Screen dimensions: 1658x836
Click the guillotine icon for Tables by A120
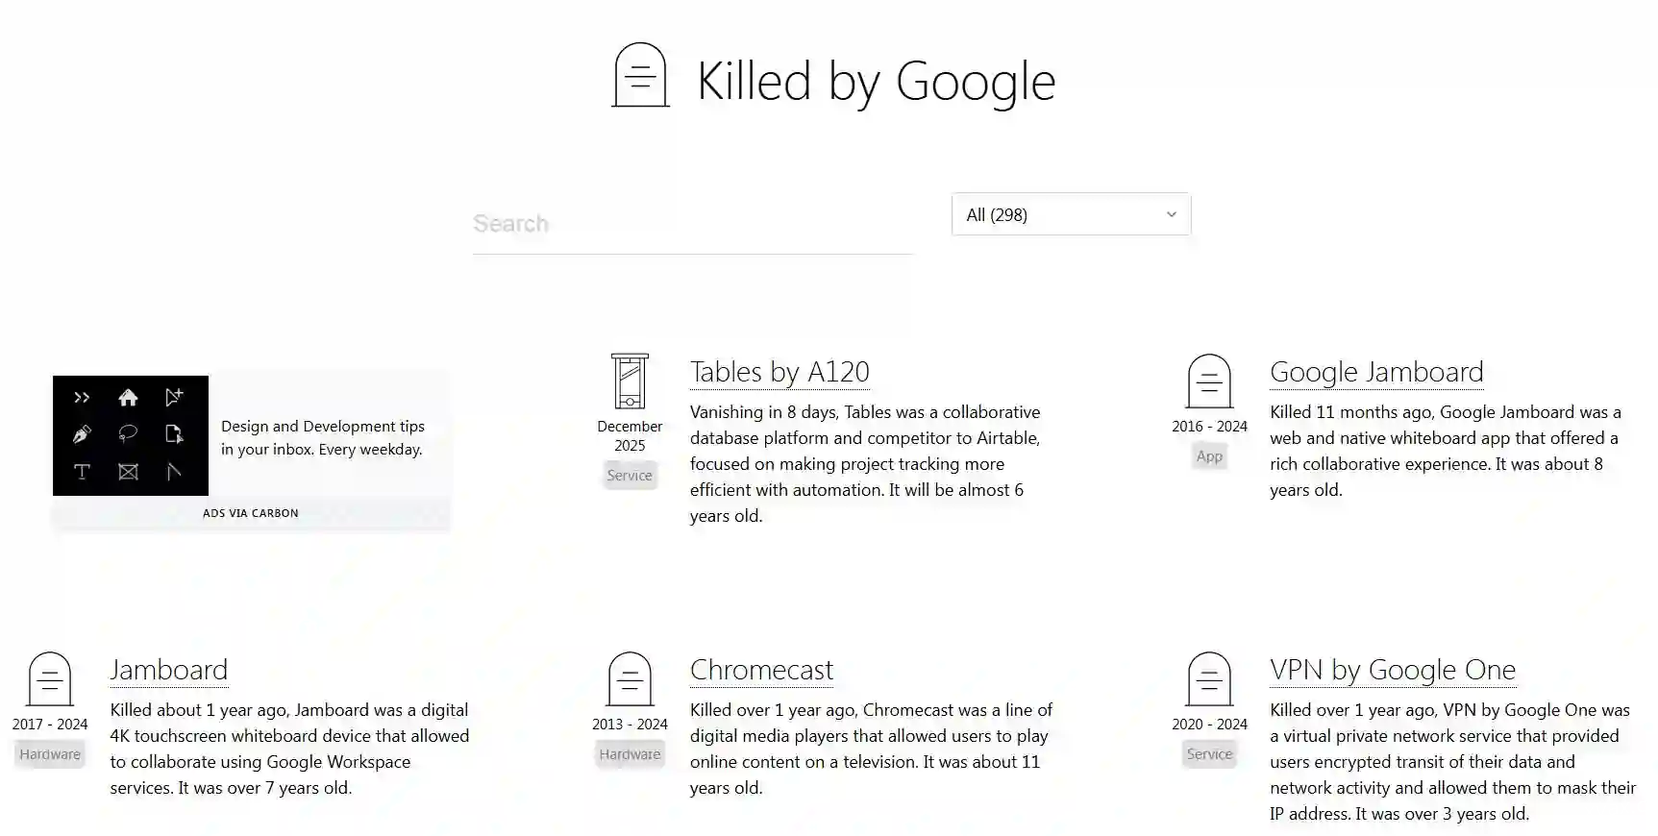click(630, 381)
